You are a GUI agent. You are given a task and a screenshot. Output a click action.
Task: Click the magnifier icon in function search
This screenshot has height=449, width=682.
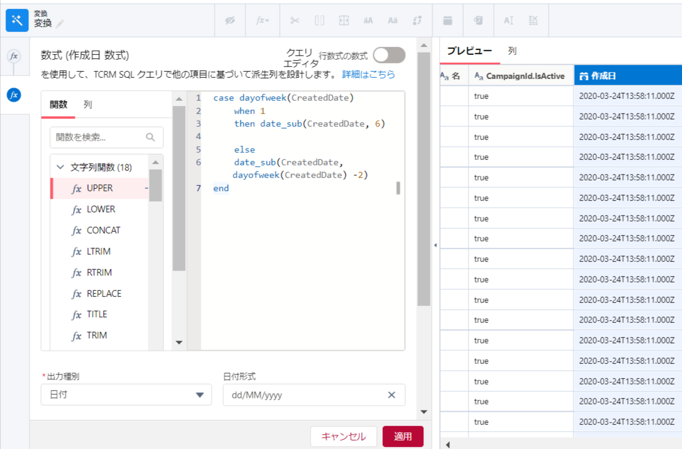click(151, 138)
